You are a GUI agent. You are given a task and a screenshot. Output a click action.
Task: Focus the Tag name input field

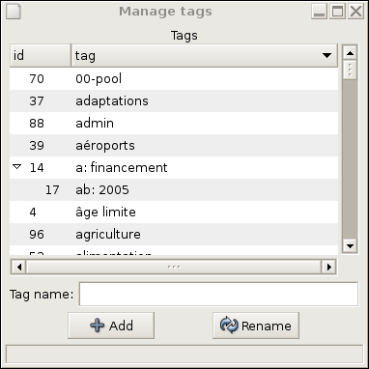[x=218, y=294]
